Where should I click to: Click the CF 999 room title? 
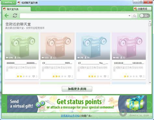coord(57,63)
